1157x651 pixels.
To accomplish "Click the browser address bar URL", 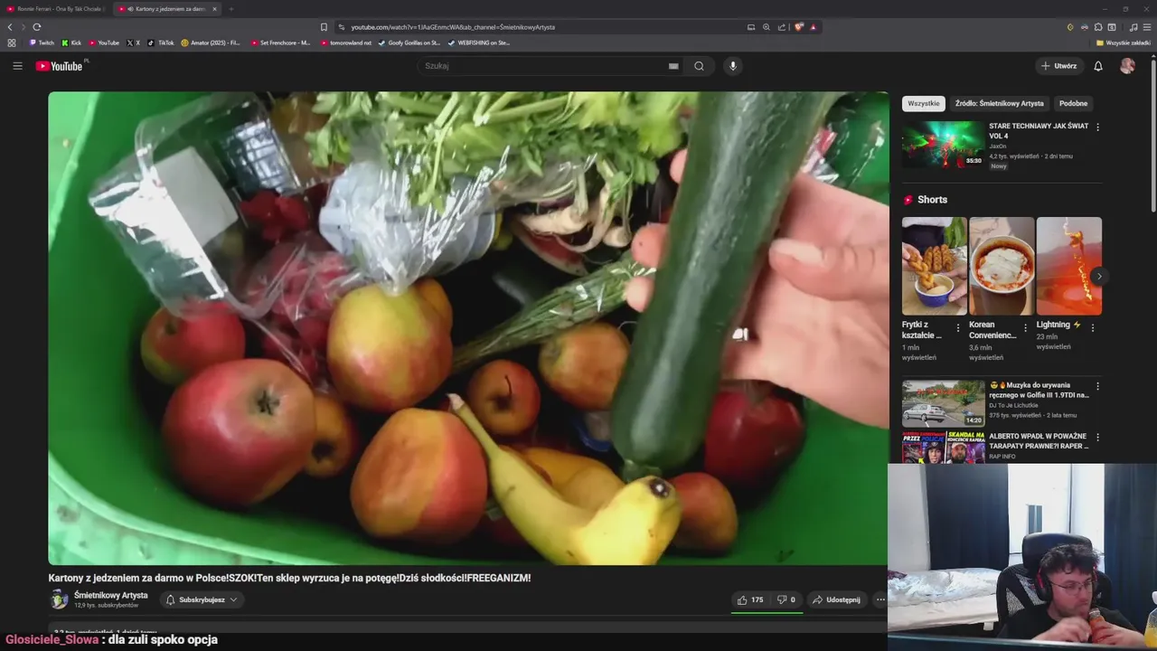I will pyautogui.click(x=453, y=27).
